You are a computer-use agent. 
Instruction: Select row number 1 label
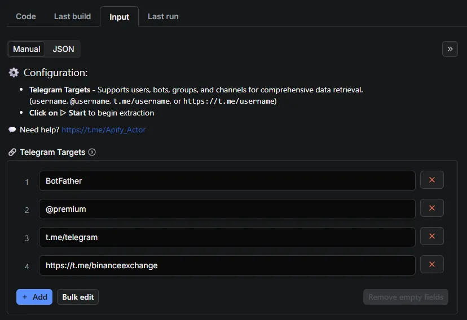click(27, 182)
